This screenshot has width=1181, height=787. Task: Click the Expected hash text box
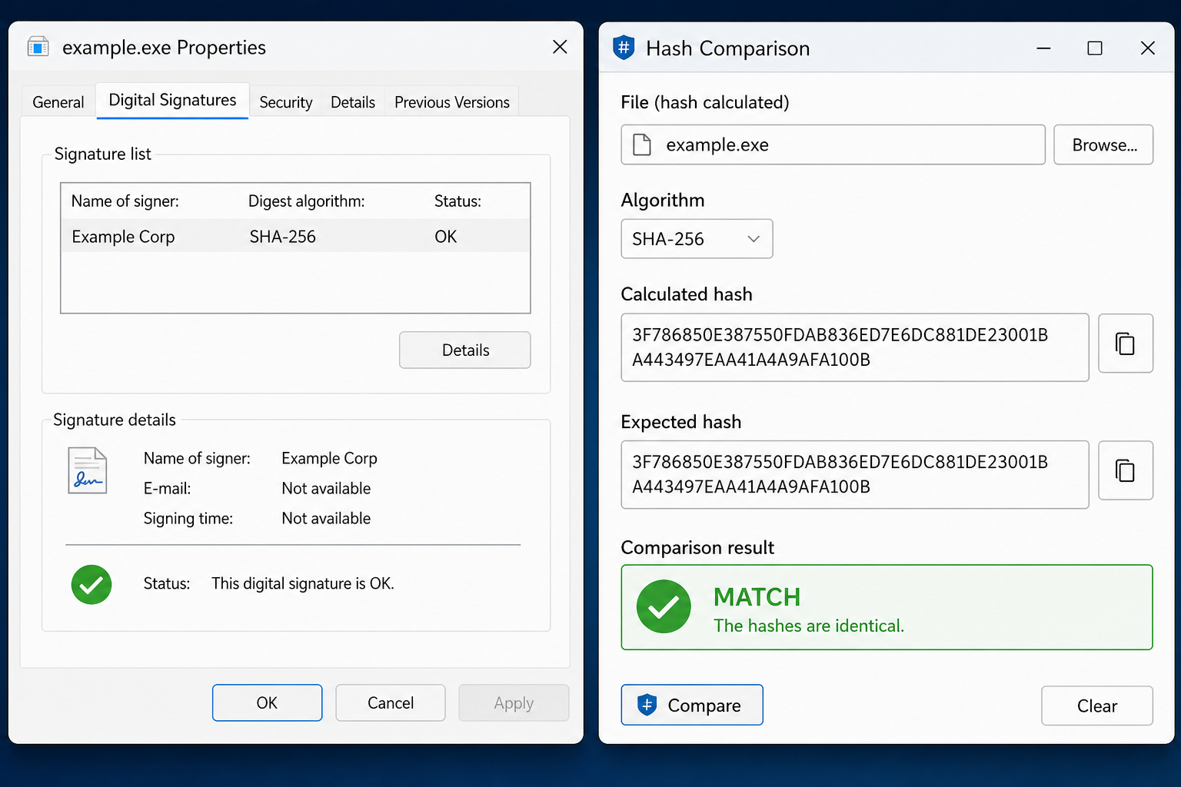tap(855, 474)
